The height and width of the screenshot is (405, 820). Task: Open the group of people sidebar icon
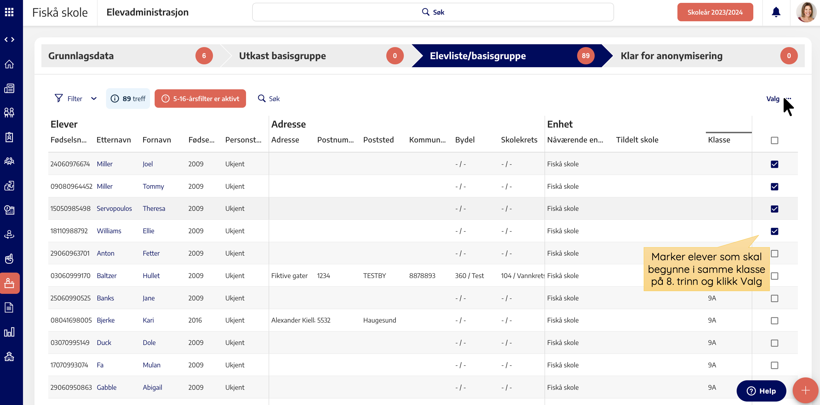(x=9, y=161)
